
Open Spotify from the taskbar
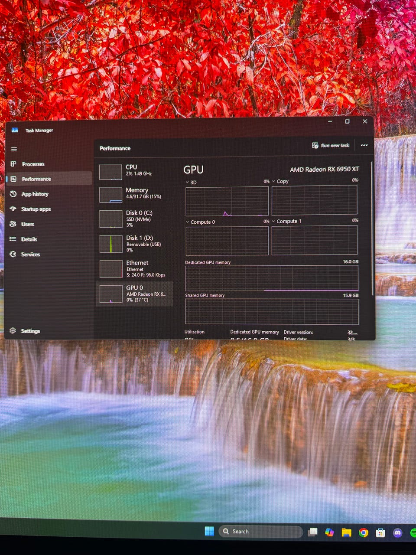pos(413,533)
